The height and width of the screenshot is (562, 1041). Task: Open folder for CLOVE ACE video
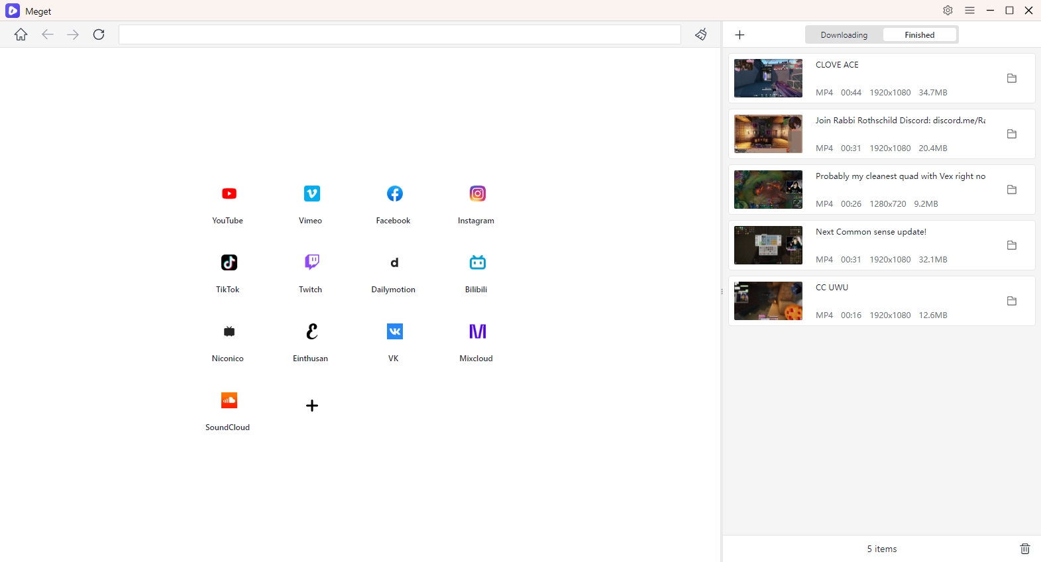coord(1012,78)
